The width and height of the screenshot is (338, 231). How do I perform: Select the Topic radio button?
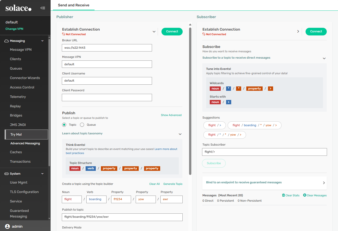point(64,125)
